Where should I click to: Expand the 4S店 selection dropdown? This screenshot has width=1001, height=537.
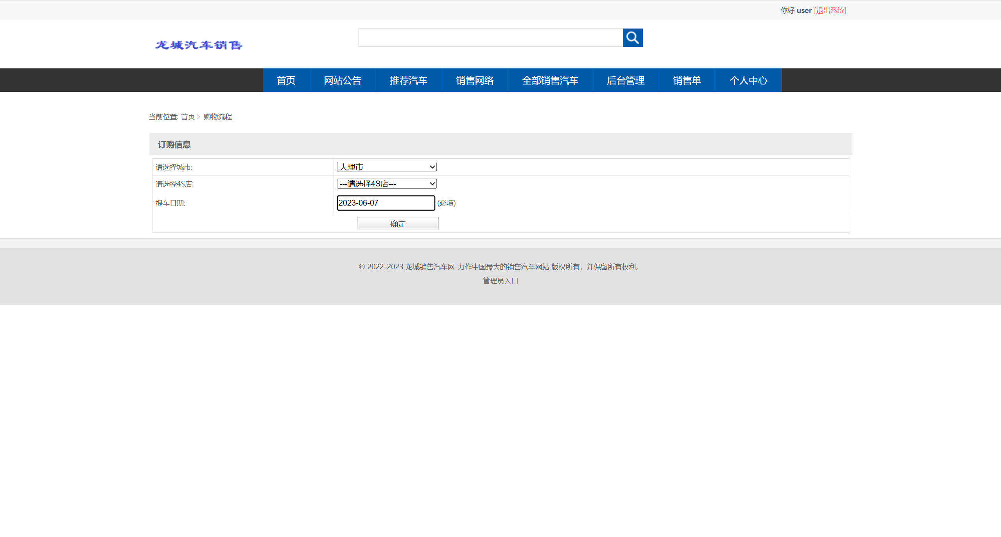pyautogui.click(x=386, y=184)
